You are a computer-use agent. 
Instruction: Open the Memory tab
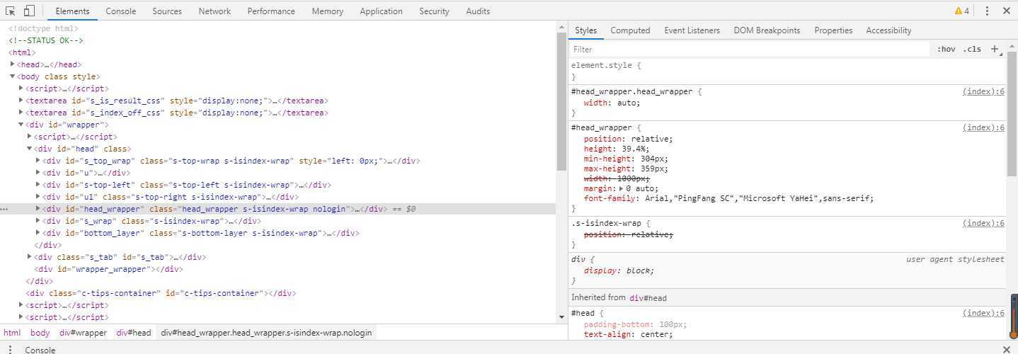coord(328,11)
